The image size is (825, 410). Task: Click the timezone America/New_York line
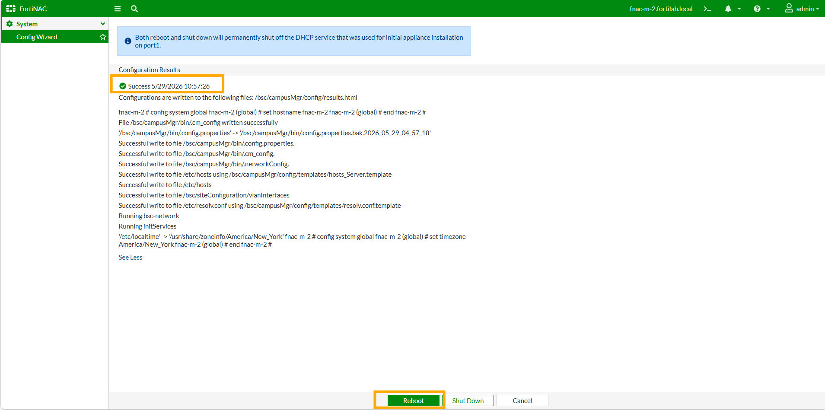click(x=292, y=241)
